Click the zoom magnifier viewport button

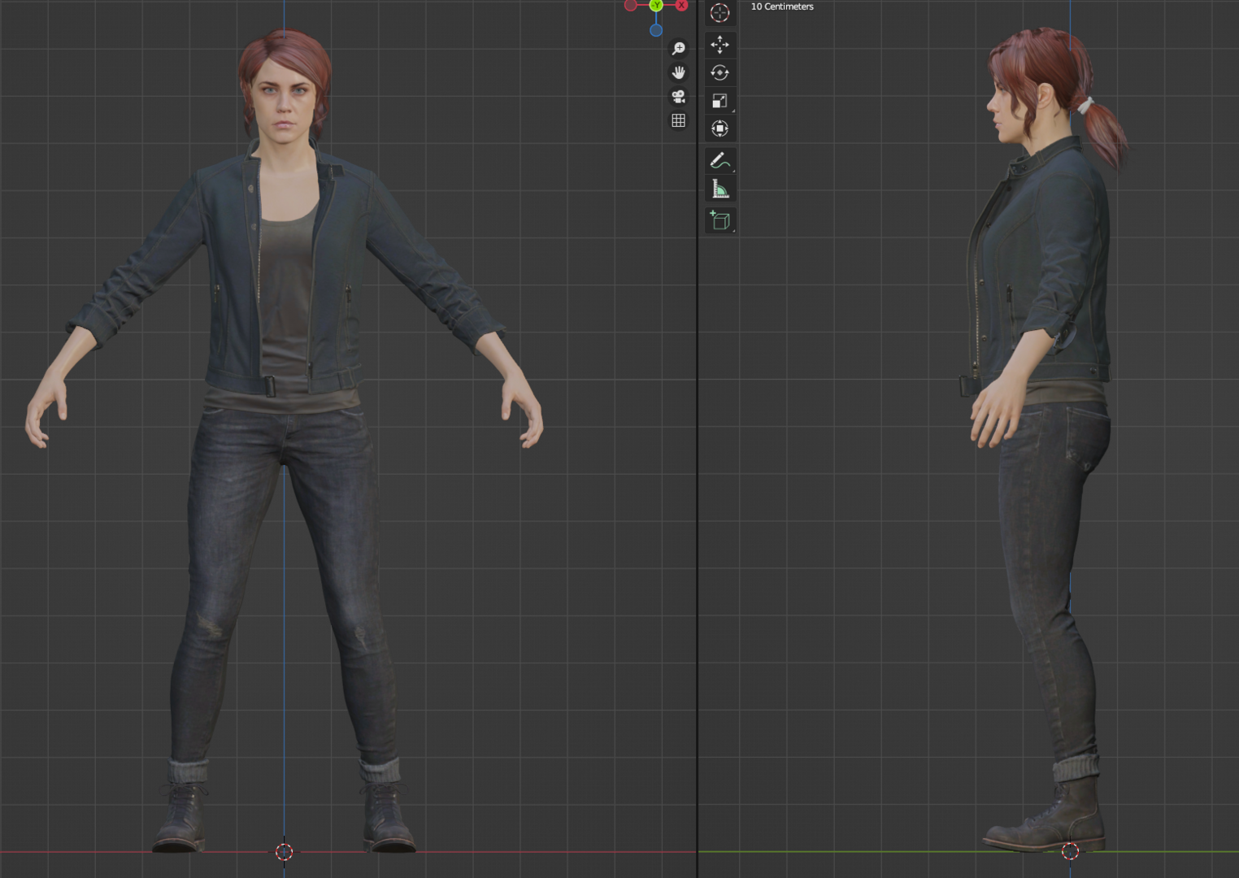tap(678, 49)
